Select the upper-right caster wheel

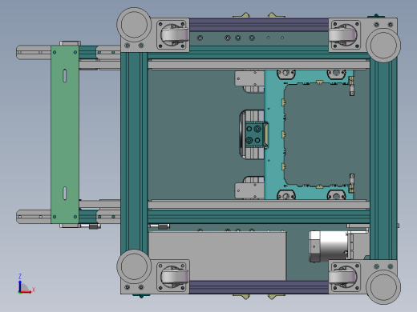(x=343, y=34)
